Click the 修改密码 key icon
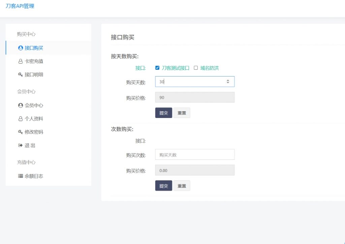 pos(20,132)
